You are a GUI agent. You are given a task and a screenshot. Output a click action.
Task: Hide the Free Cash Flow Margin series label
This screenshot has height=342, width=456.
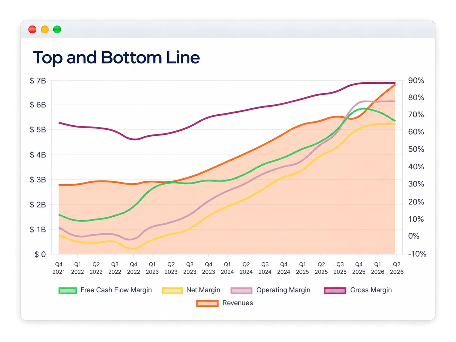click(116, 290)
